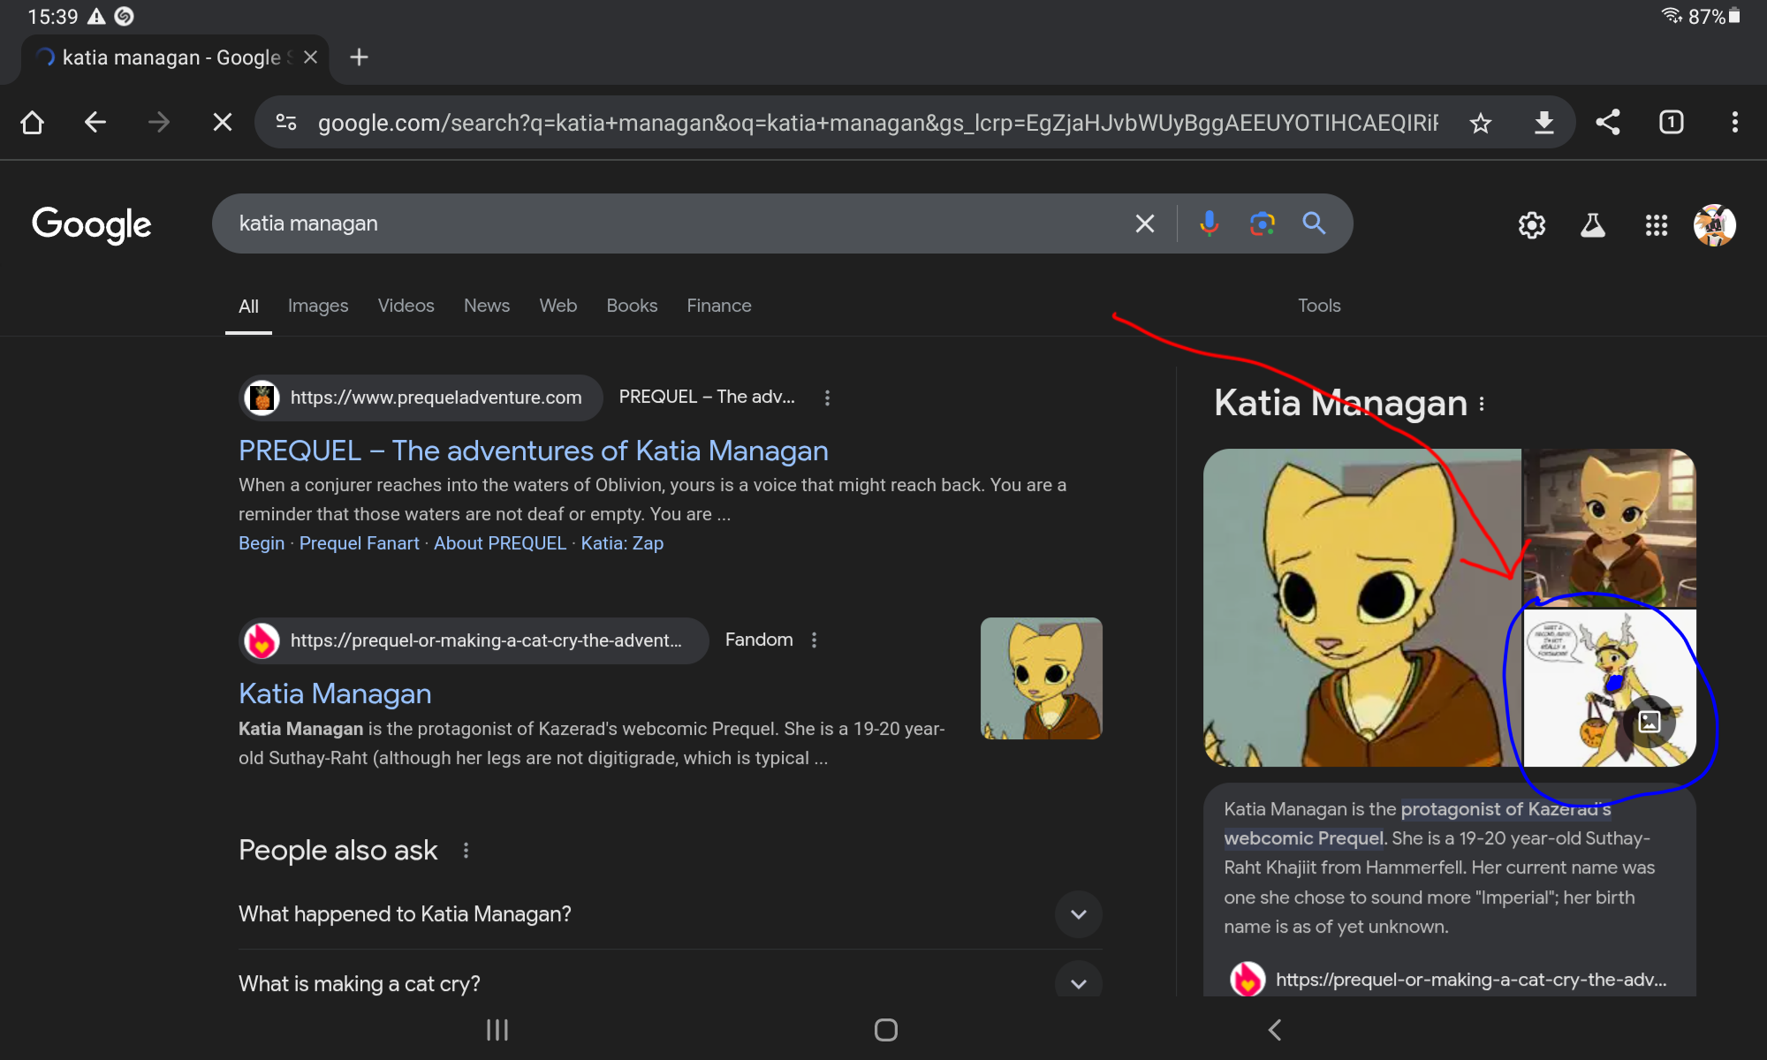Switch to the Videos tab
This screenshot has width=1767, height=1060.
(406, 306)
